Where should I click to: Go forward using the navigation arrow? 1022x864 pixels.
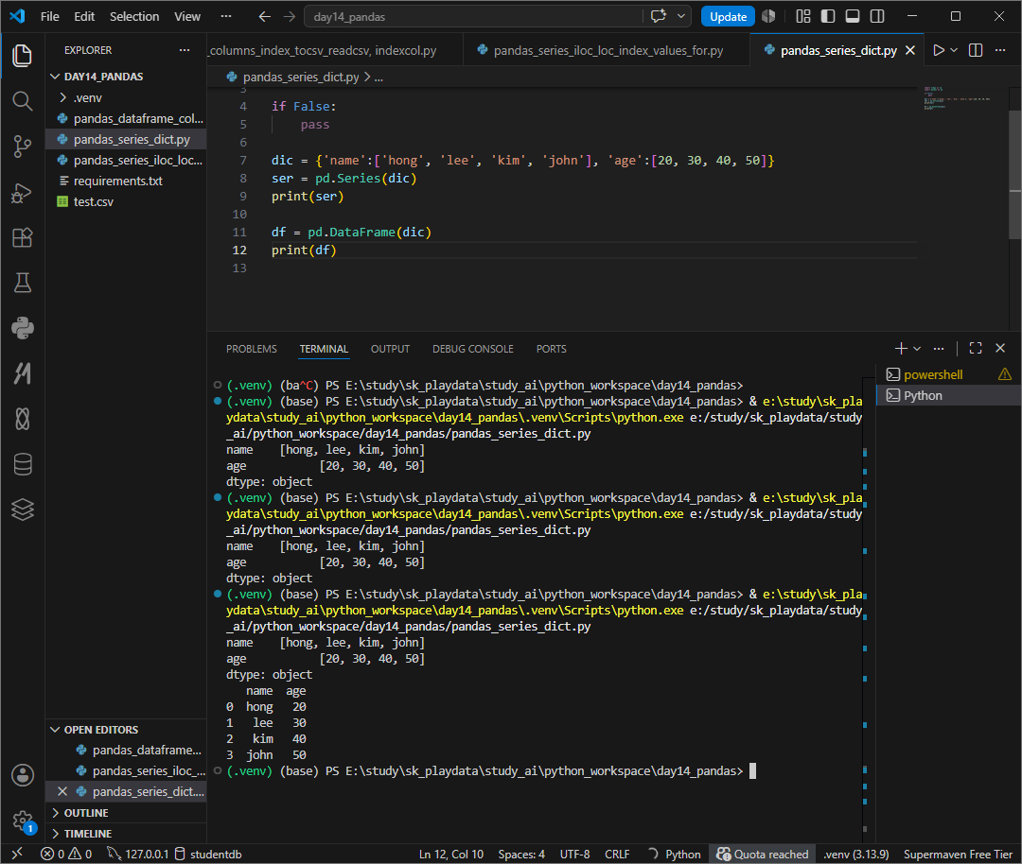[290, 16]
